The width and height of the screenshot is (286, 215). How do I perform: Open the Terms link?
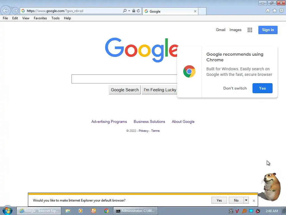(155, 131)
